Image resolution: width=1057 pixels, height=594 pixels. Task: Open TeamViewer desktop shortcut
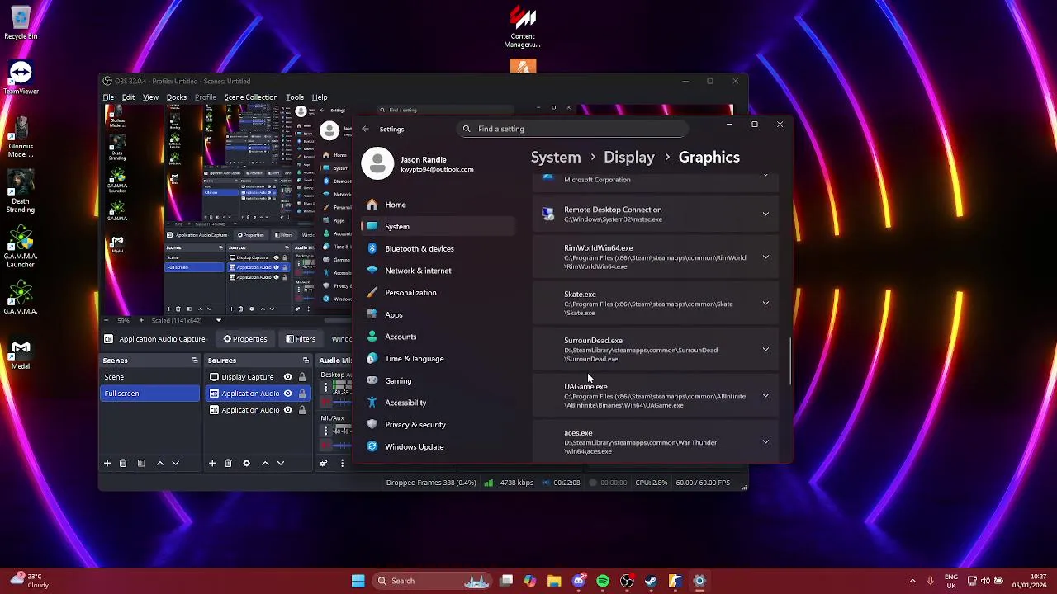21,79
